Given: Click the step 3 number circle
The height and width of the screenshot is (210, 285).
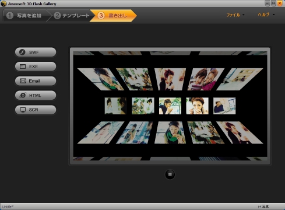Looking at the screenshot, I should click(101, 16).
